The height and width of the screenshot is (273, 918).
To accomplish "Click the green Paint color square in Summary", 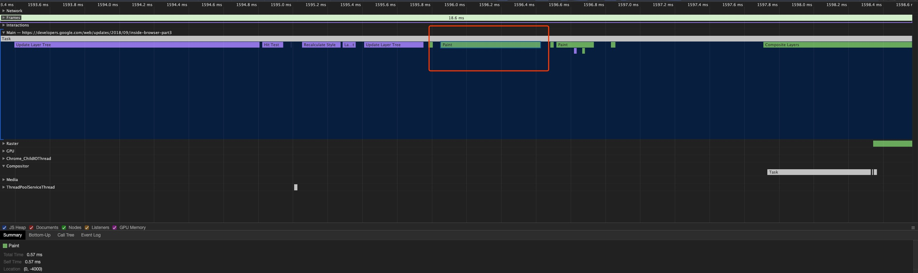I will (5, 246).
